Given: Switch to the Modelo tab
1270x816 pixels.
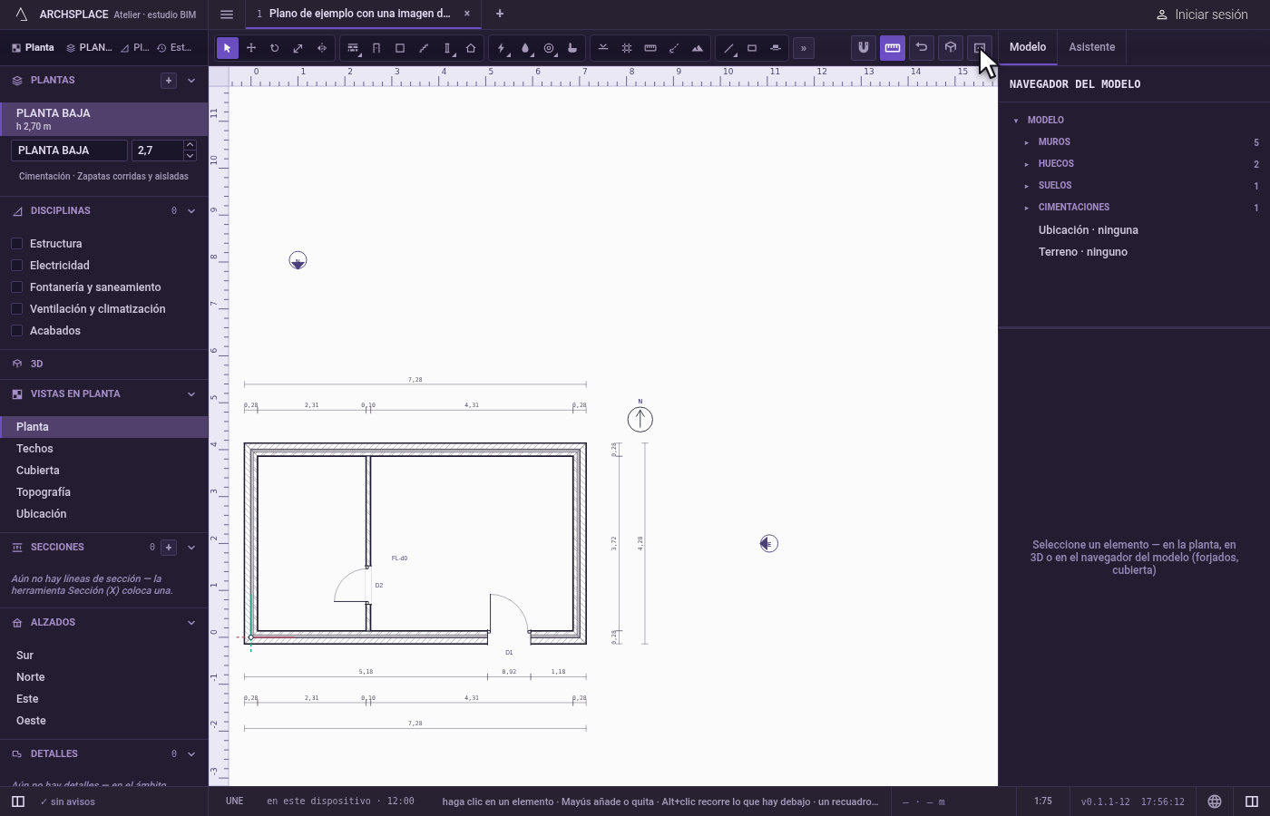Looking at the screenshot, I should coord(1028,47).
